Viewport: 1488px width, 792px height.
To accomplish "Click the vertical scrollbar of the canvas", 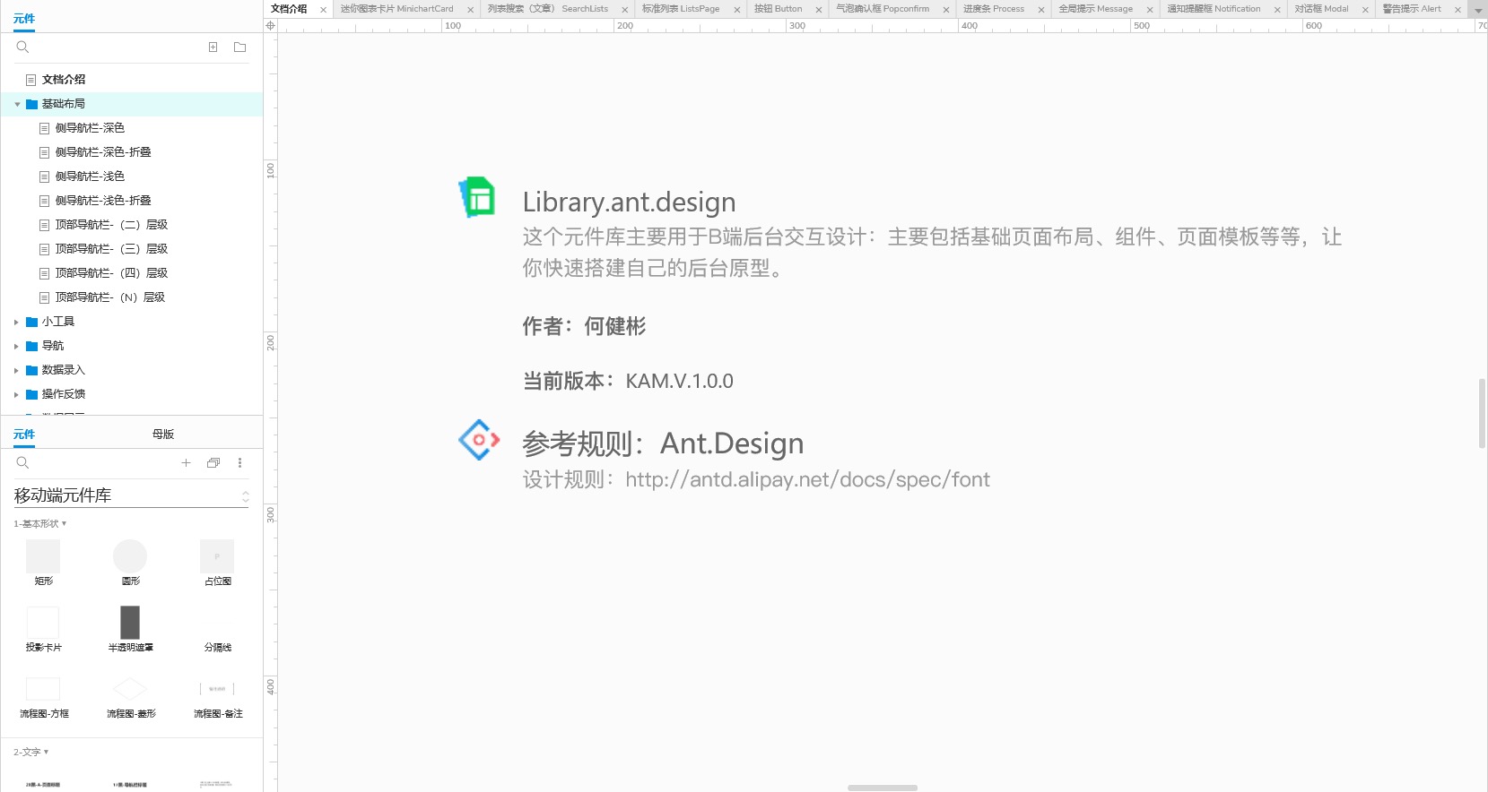I will (1482, 413).
